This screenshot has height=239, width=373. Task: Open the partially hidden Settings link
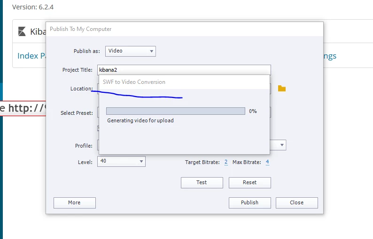point(330,56)
